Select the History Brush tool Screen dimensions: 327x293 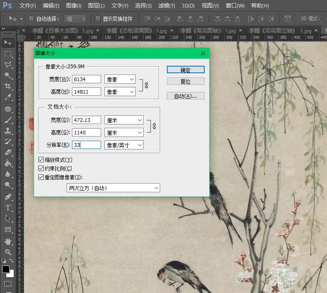pos(8,142)
